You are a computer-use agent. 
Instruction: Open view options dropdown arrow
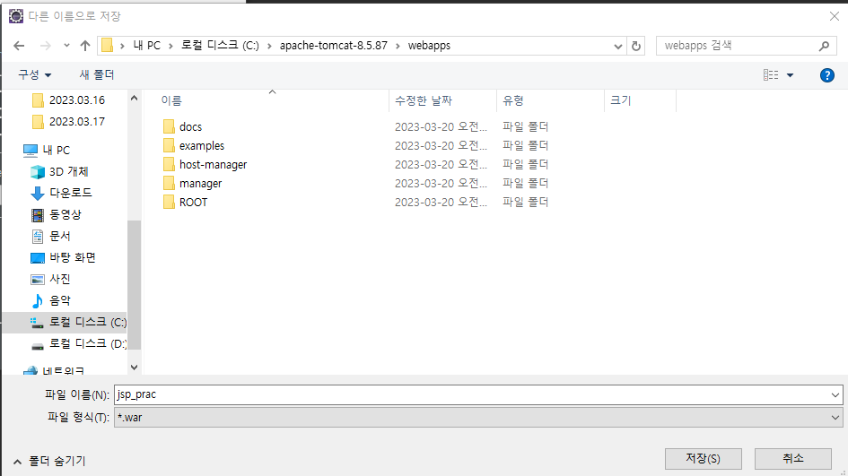(791, 75)
